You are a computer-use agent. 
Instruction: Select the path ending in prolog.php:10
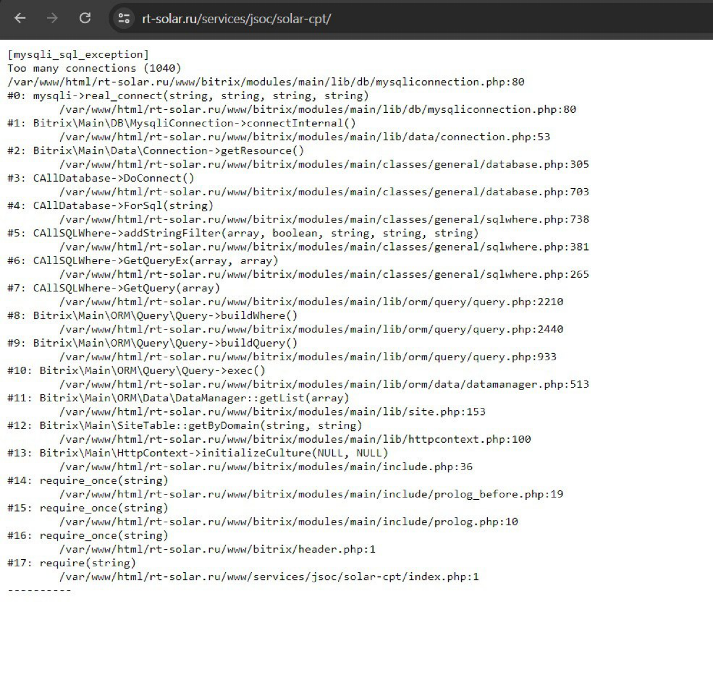(289, 522)
